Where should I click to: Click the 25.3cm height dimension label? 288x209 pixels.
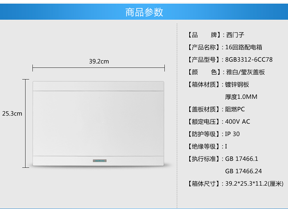(x=12, y=113)
